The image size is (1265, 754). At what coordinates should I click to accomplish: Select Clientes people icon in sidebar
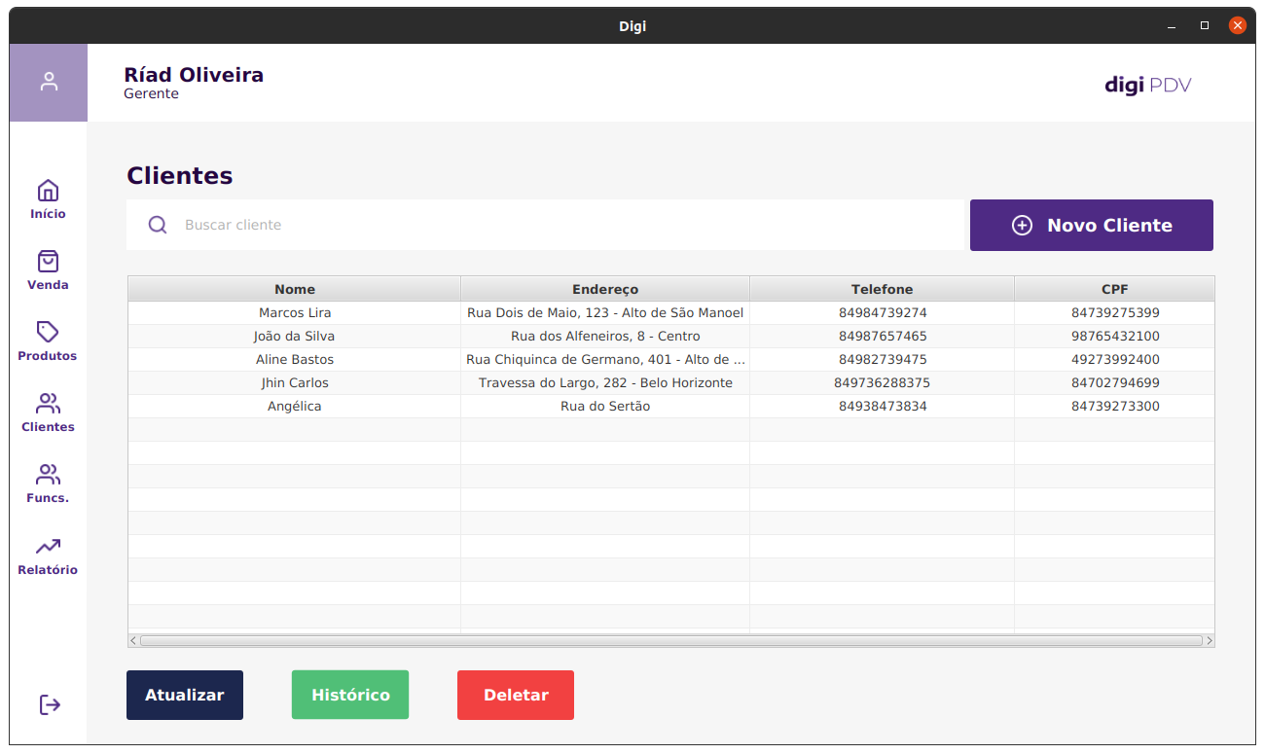(48, 403)
